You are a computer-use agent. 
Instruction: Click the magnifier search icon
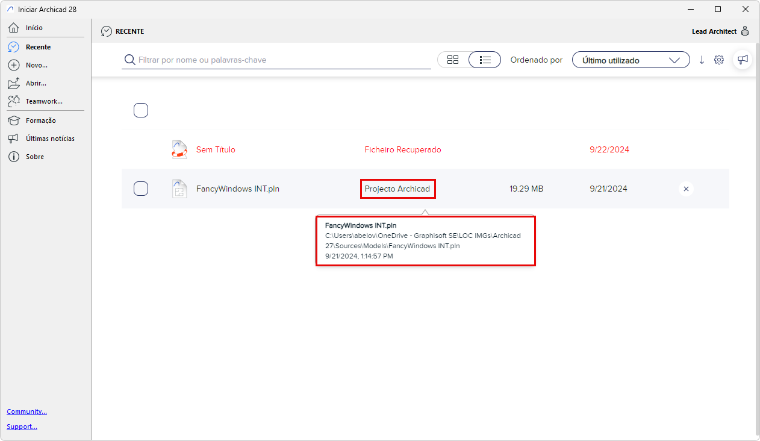pyautogui.click(x=129, y=60)
